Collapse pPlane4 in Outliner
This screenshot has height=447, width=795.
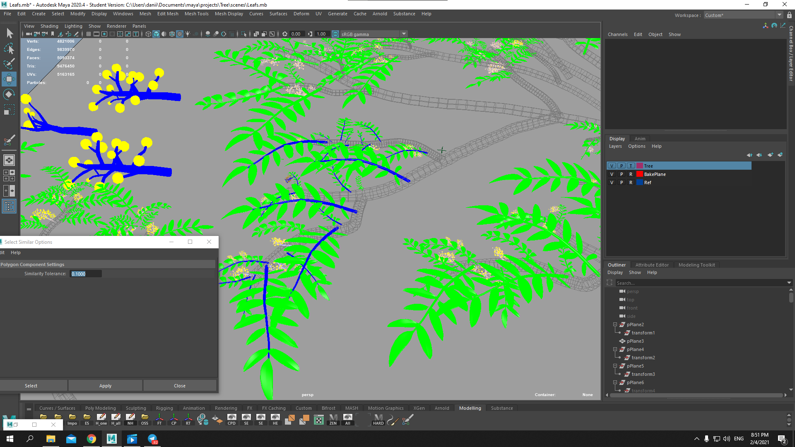(615, 349)
